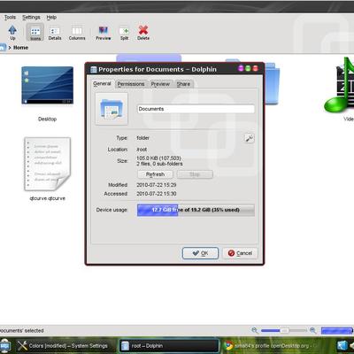Click the Split view toolbar icon
The height and width of the screenshot is (354, 354).
(x=124, y=33)
